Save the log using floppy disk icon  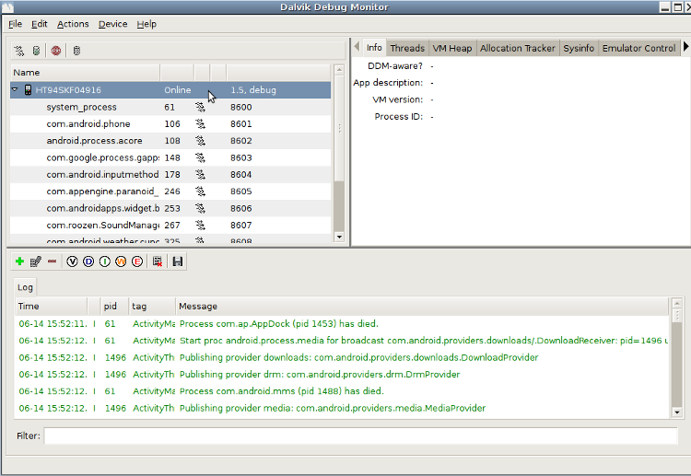[178, 261]
